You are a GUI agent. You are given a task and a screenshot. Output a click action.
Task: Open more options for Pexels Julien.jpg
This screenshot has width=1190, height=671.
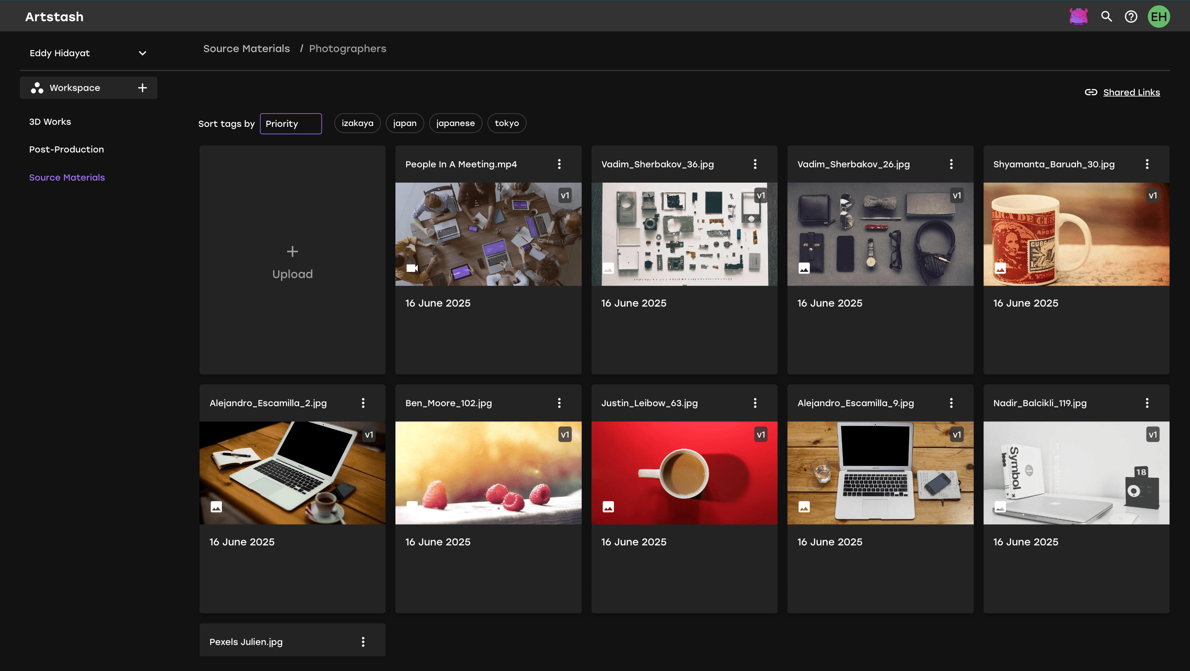pyautogui.click(x=363, y=641)
